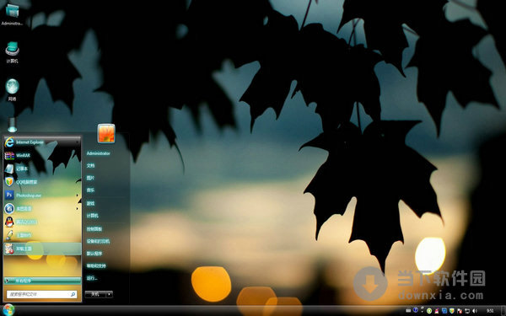The height and width of the screenshot is (316, 506).
Task: Open the pink tray icon
Action: [437, 311]
